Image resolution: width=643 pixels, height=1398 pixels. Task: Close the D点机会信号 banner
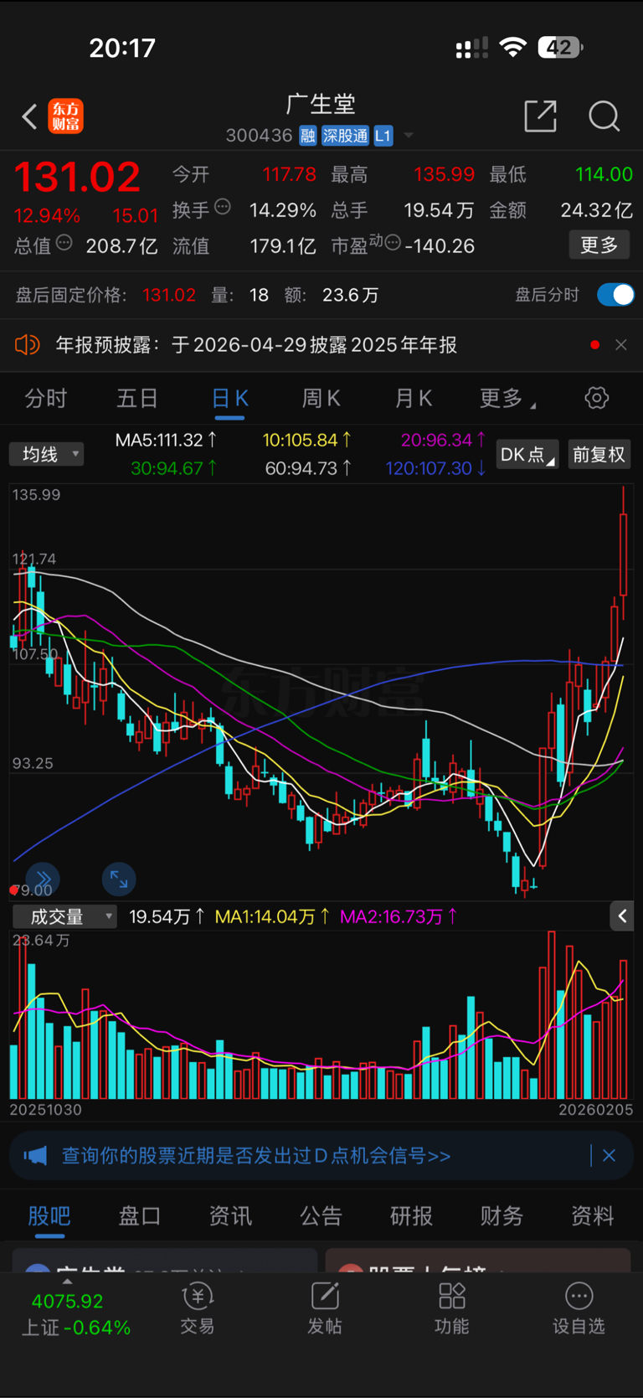click(x=609, y=1156)
